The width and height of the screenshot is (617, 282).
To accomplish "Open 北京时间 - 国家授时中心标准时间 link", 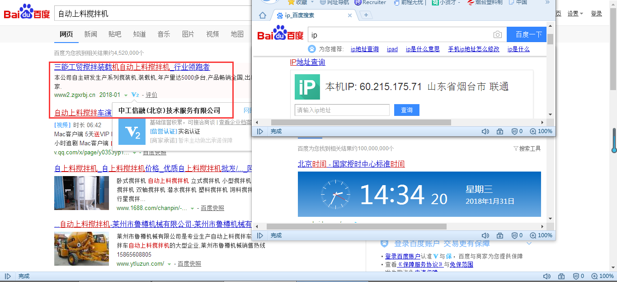I will (x=351, y=164).
